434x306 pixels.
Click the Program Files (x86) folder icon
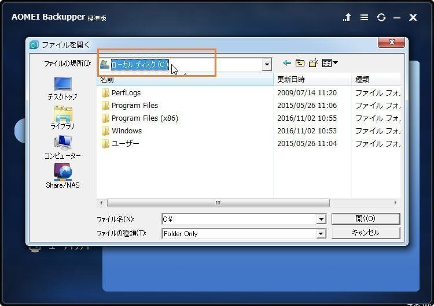[x=105, y=118]
